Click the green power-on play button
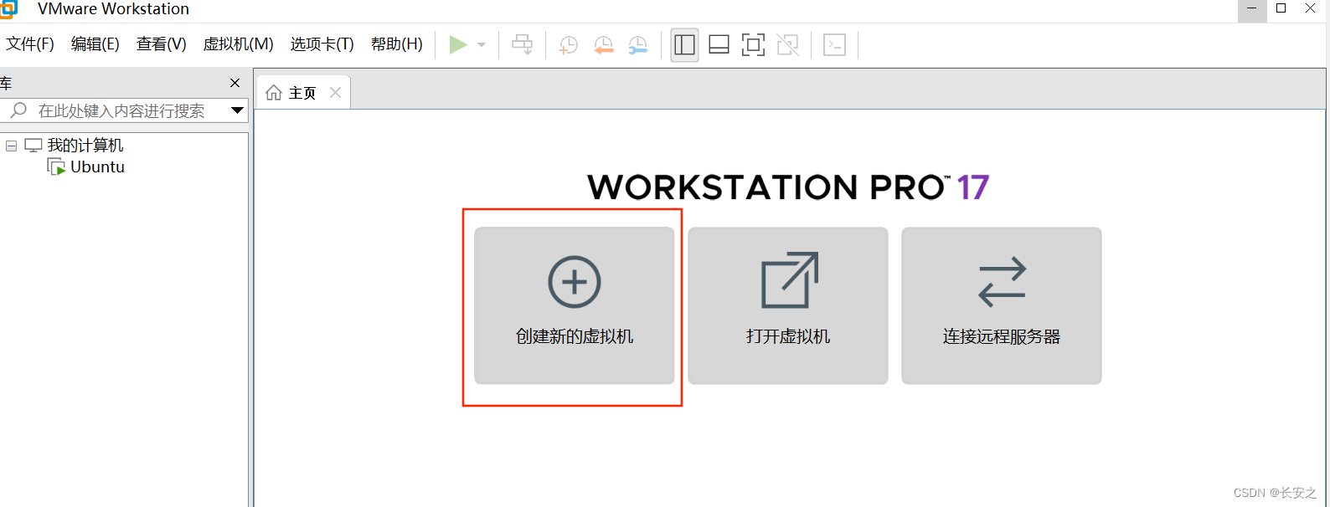Screen dimensions: 1330x507 458,44
